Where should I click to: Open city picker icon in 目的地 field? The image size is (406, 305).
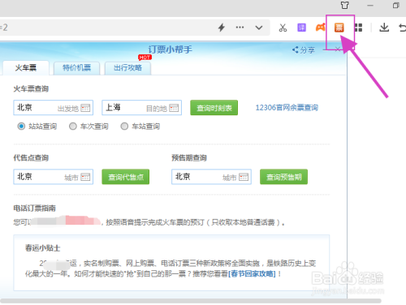[x=174, y=108]
